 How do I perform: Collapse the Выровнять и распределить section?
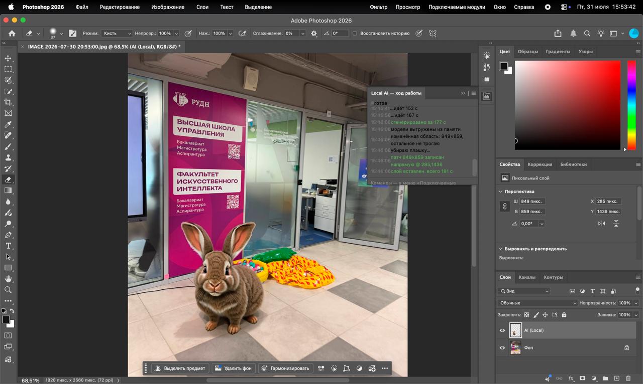coord(501,249)
